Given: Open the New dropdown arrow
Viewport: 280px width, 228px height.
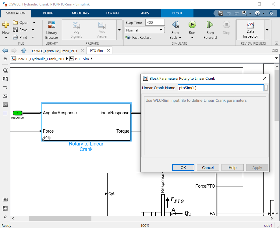Looking at the screenshot, I should [6, 38].
